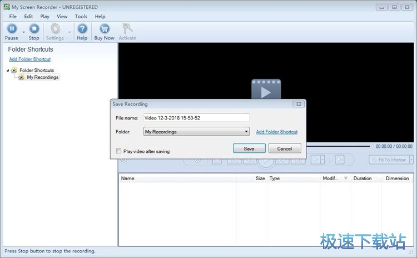
Task: Close the Save Recording dialog
Action: (299, 104)
